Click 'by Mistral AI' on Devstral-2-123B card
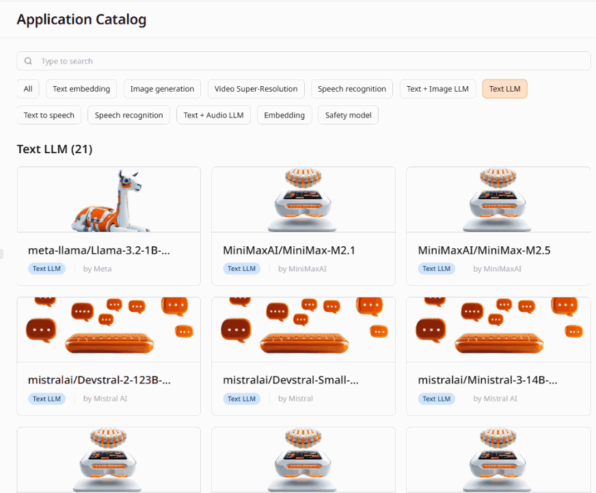 point(105,399)
